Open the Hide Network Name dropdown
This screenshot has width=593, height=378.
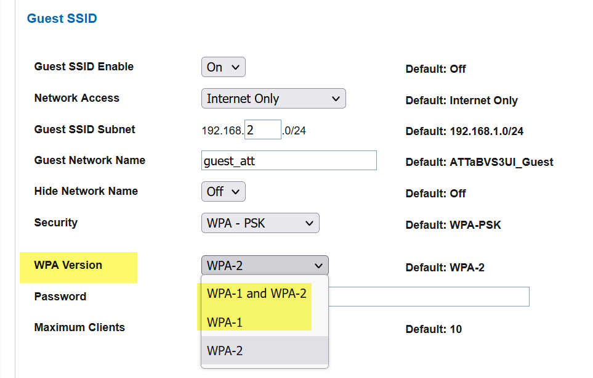(x=223, y=191)
